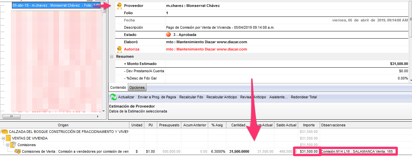Viewport: 412px width, 158px height.
Task: Select the Contenido tab
Action: point(118,87)
